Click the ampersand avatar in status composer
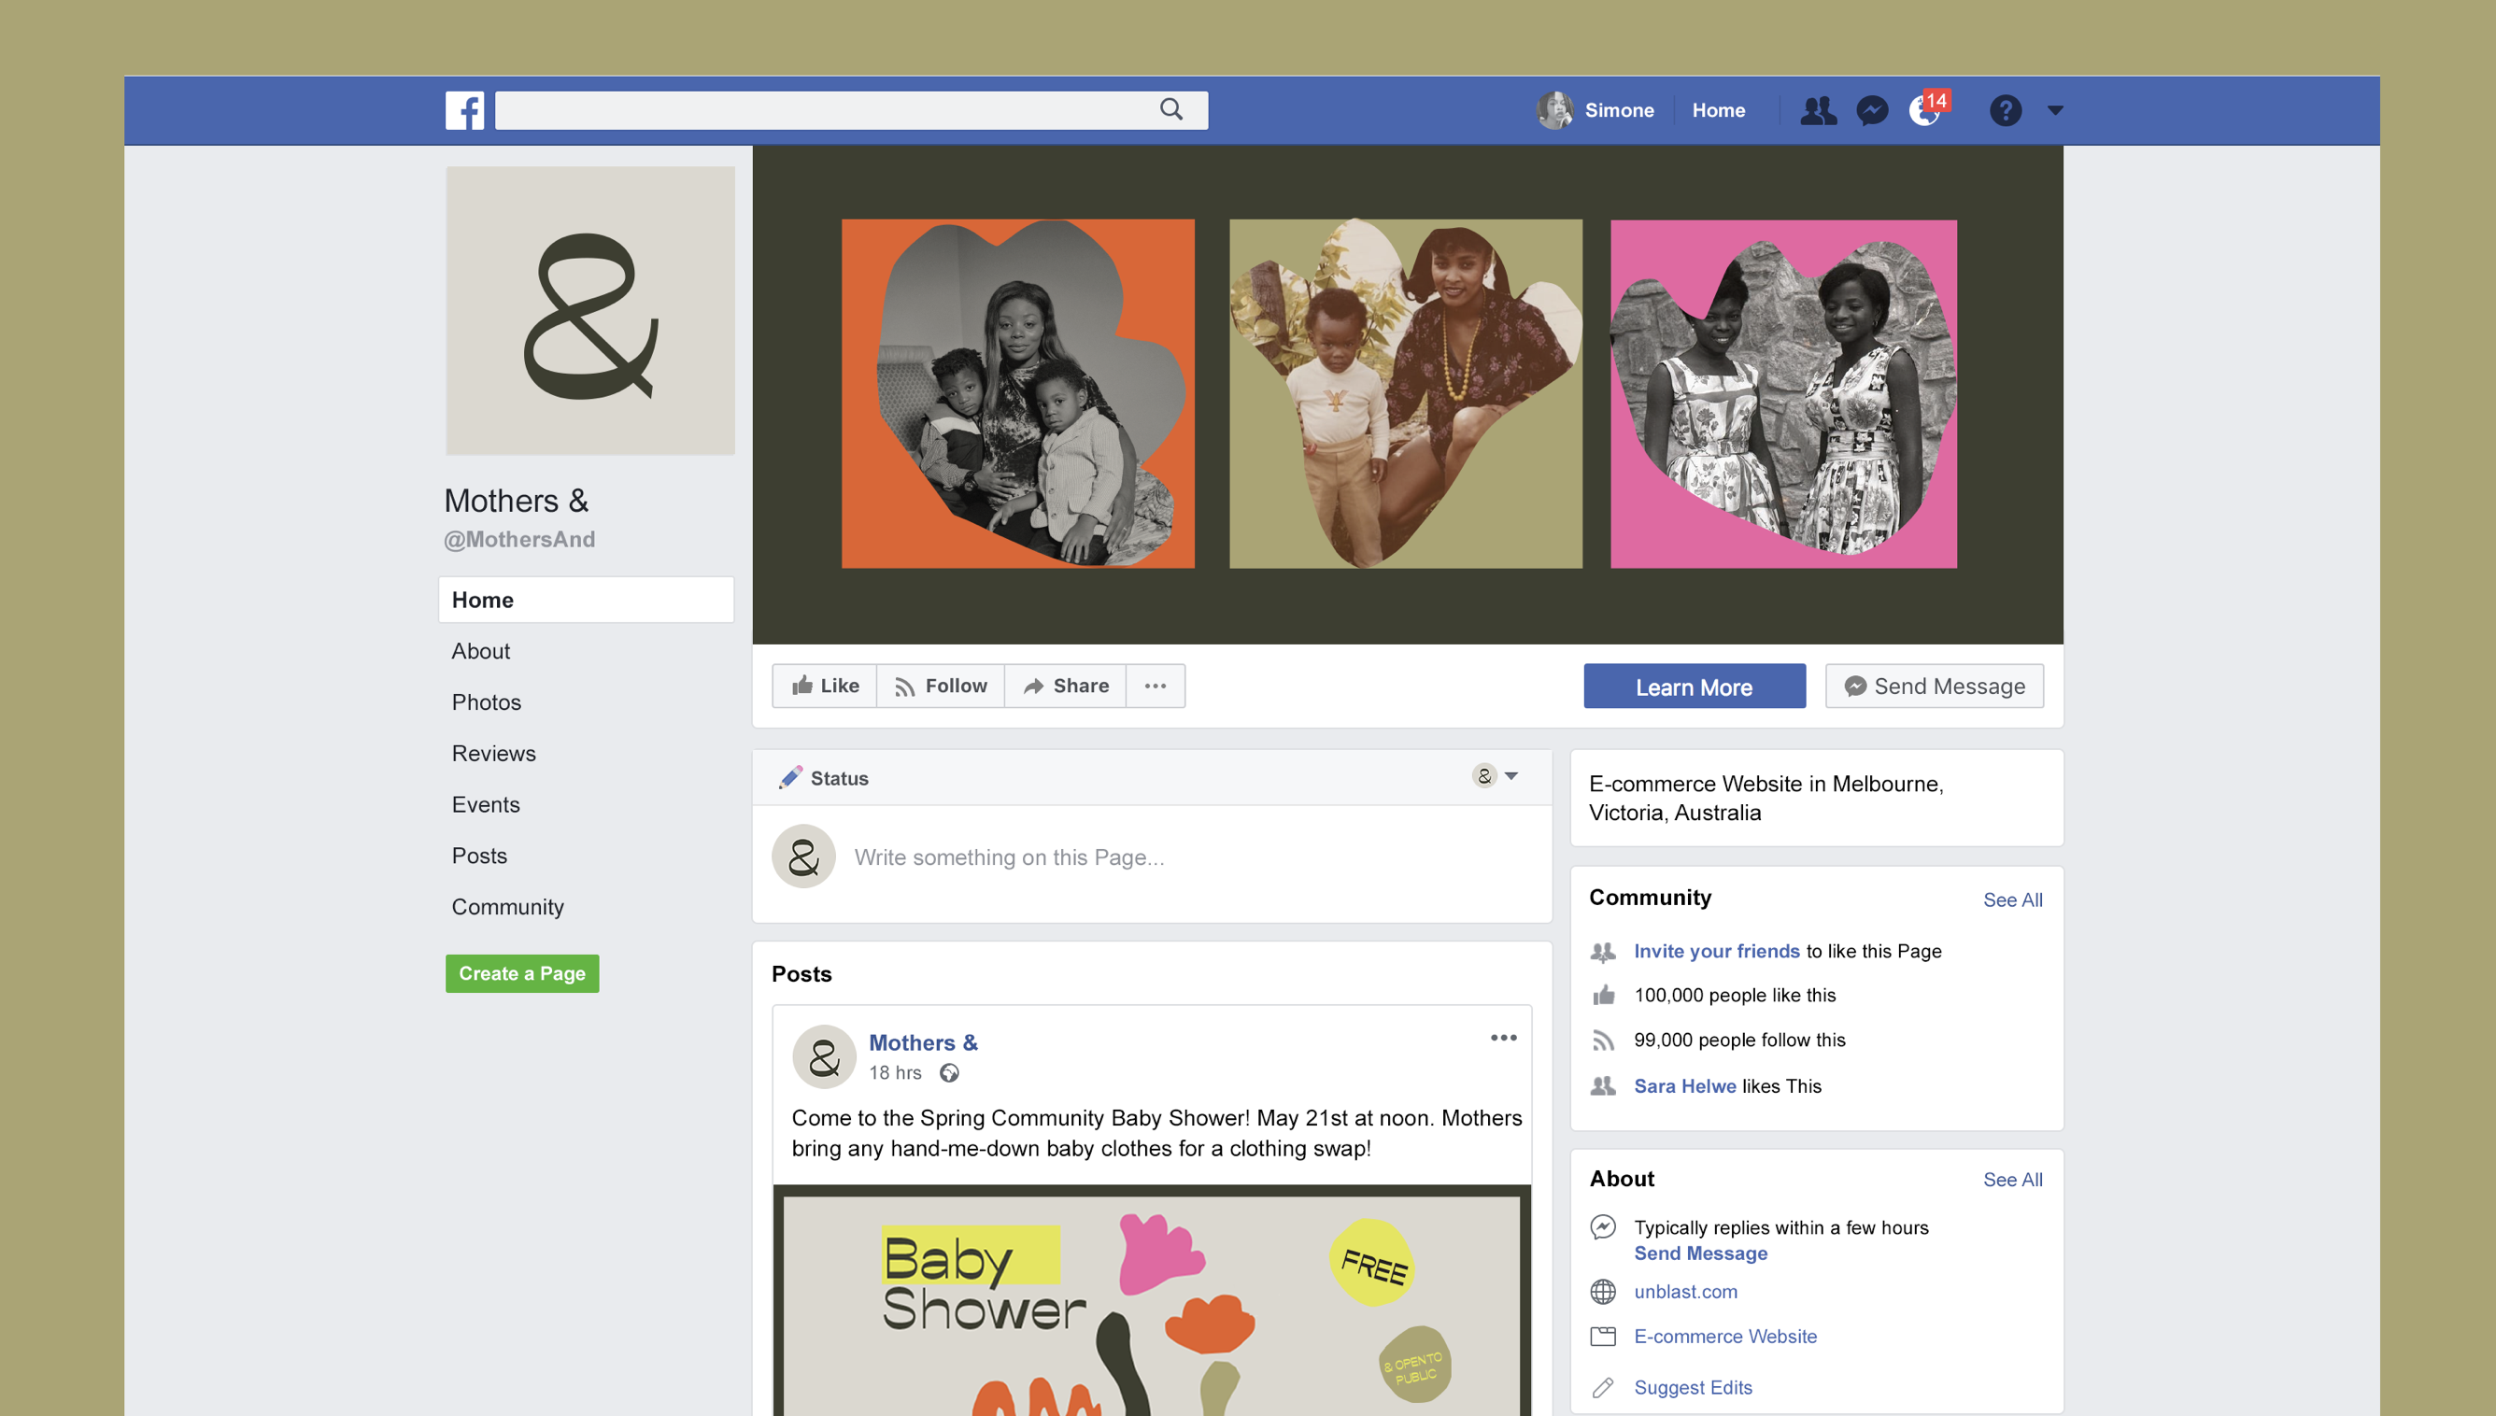Viewport: 2496px width, 1416px height. (803, 857)
